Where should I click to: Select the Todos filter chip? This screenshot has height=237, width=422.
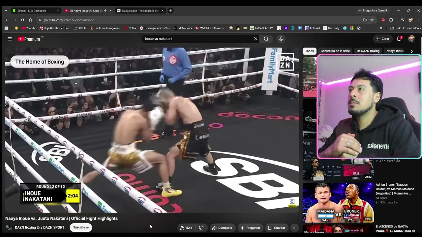(x=310, y=51)
